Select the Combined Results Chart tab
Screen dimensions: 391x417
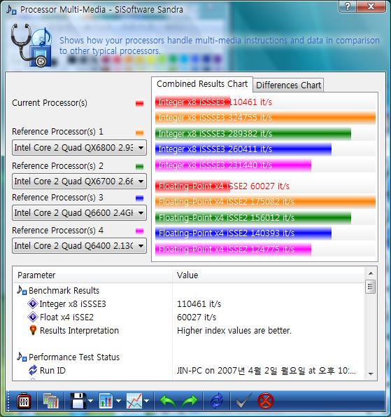[x=202, y=84]
